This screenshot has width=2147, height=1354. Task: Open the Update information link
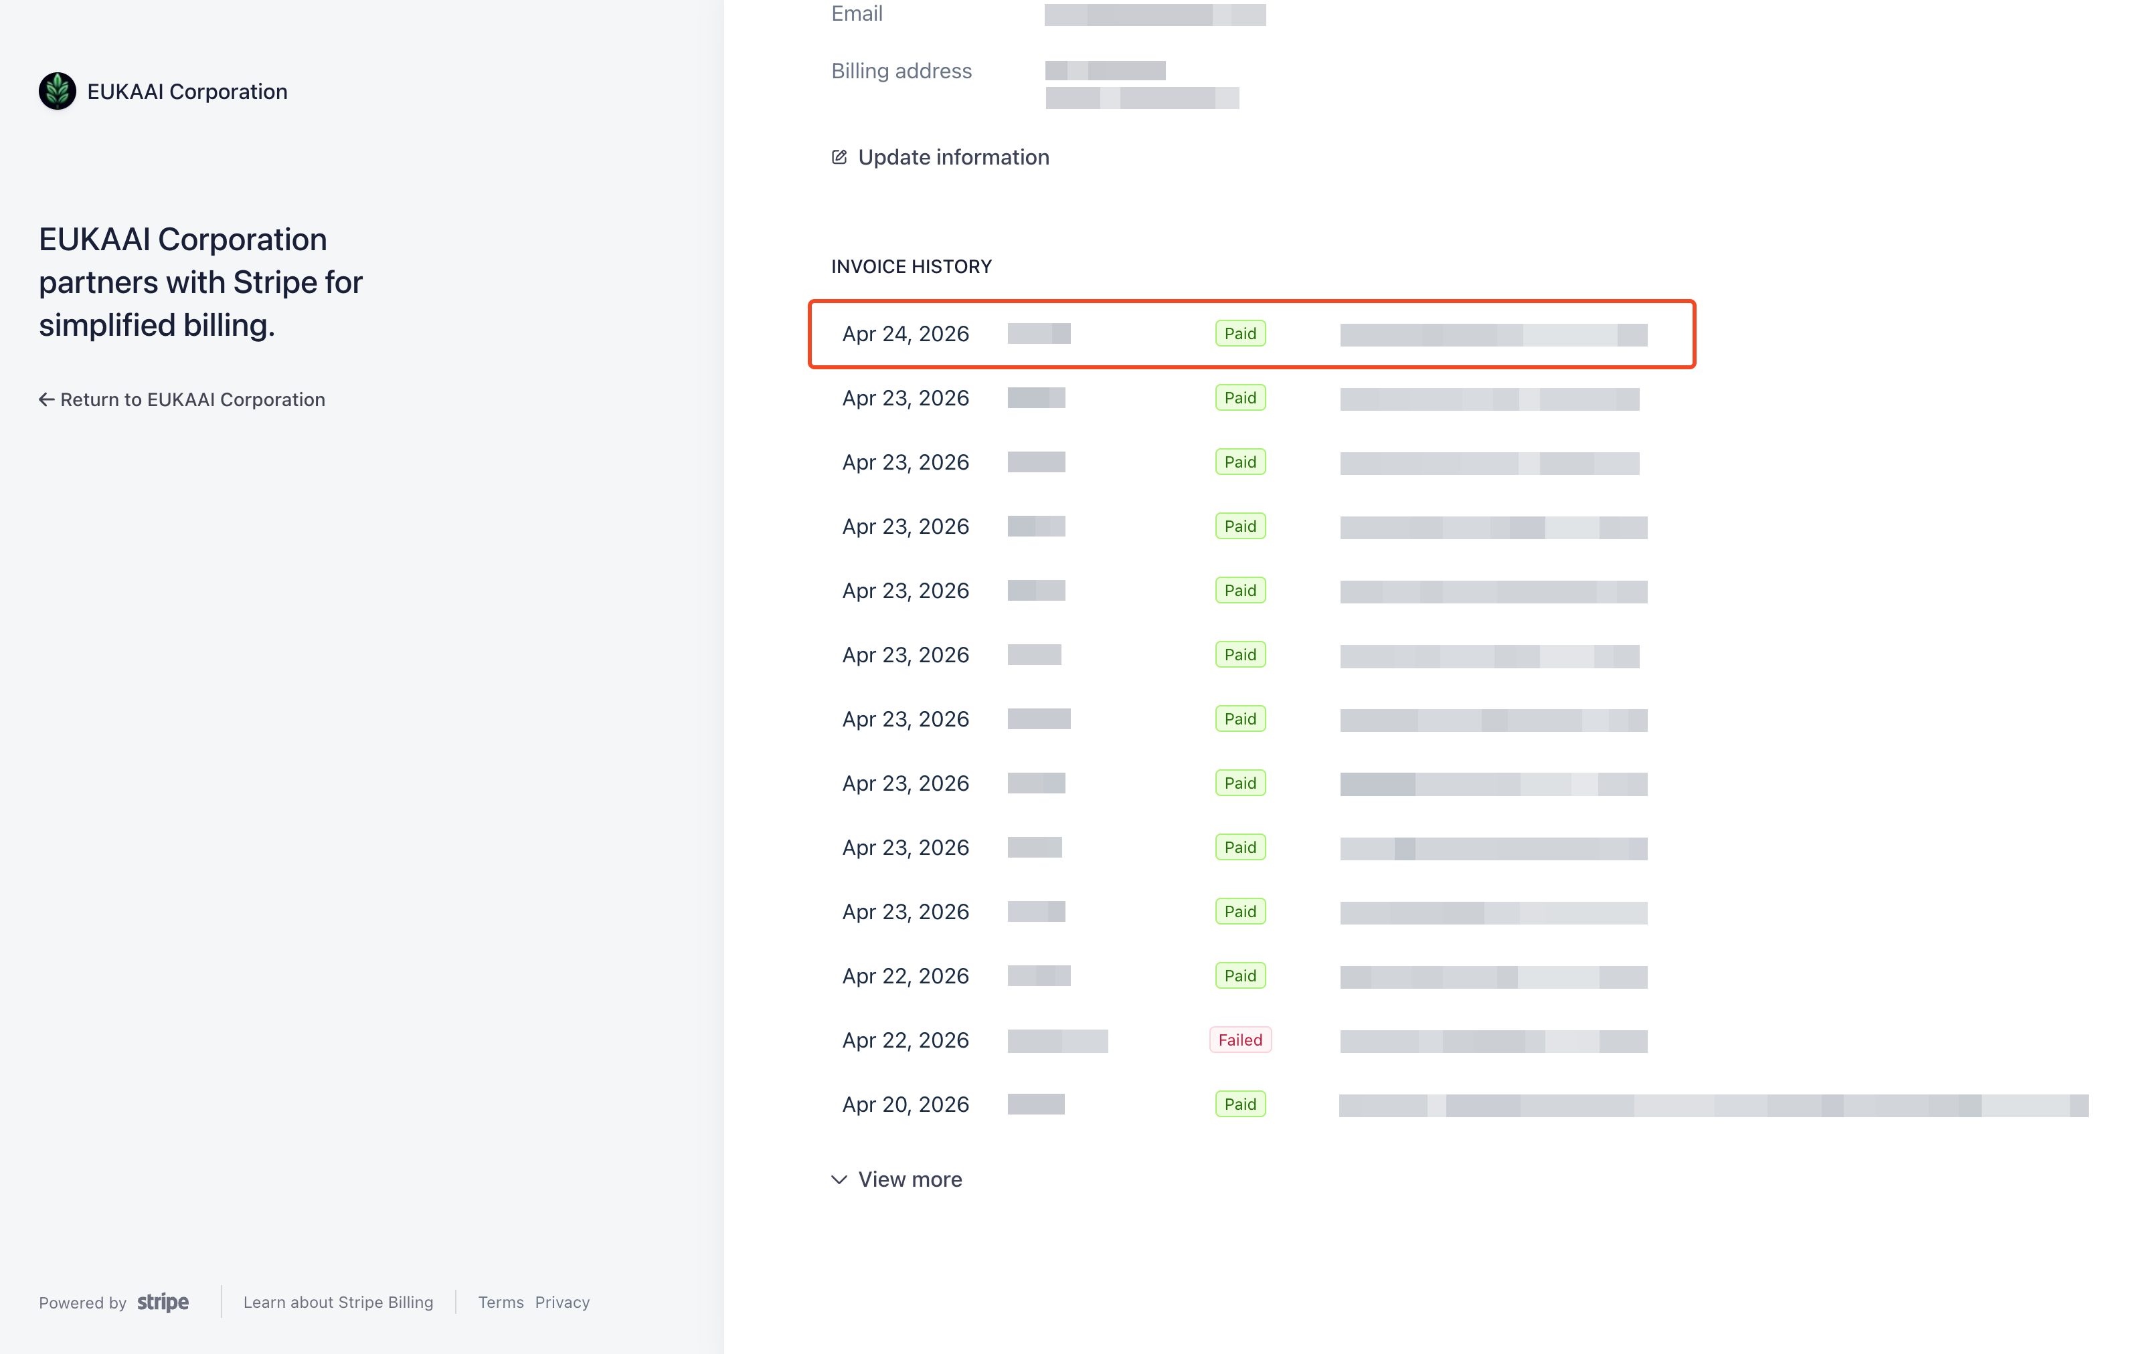tap(940, 157)
